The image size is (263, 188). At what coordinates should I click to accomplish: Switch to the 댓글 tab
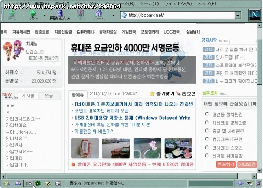pyautogui.click(x=49, y=96)
